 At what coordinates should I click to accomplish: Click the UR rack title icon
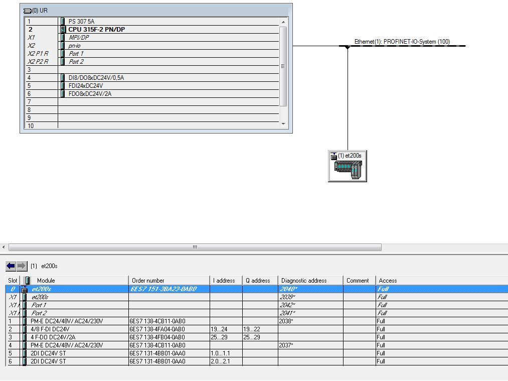pos(28,11)
